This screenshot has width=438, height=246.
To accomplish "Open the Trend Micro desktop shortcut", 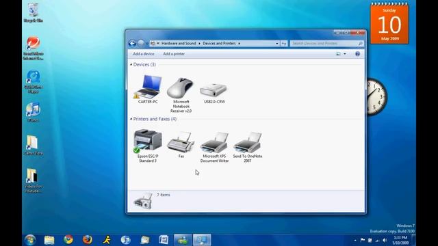I will point(34,48).
